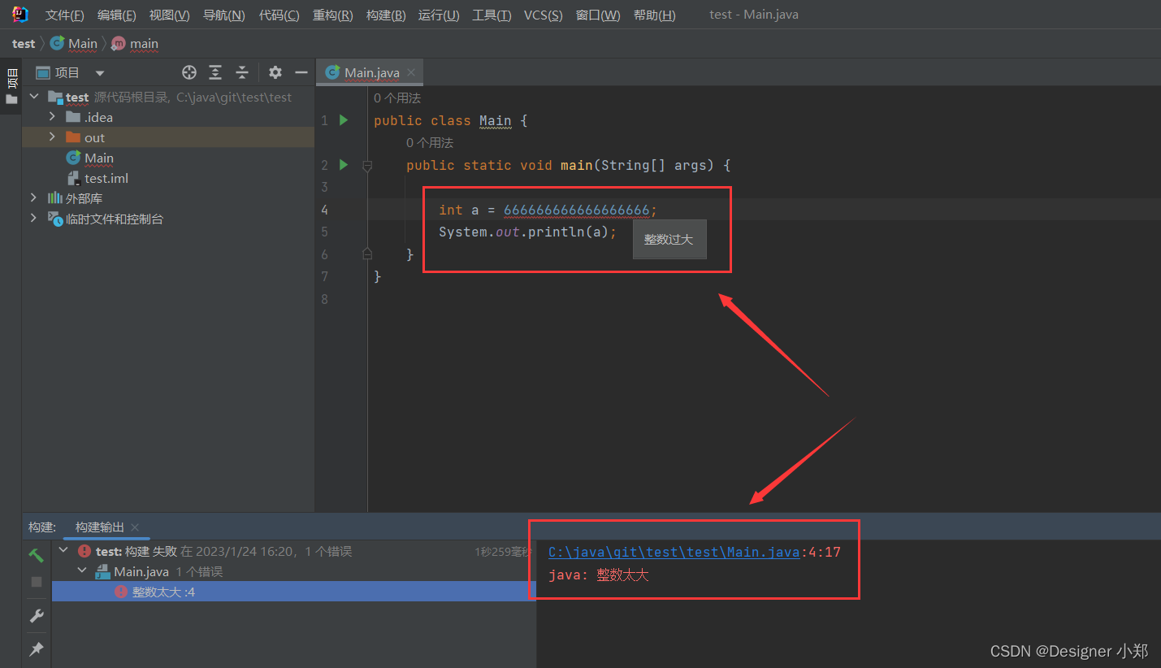Image resolution: width=1161 pixels, height=668 pixels.
Task: Open the 导航(N) menu
Action: (223, 15)
